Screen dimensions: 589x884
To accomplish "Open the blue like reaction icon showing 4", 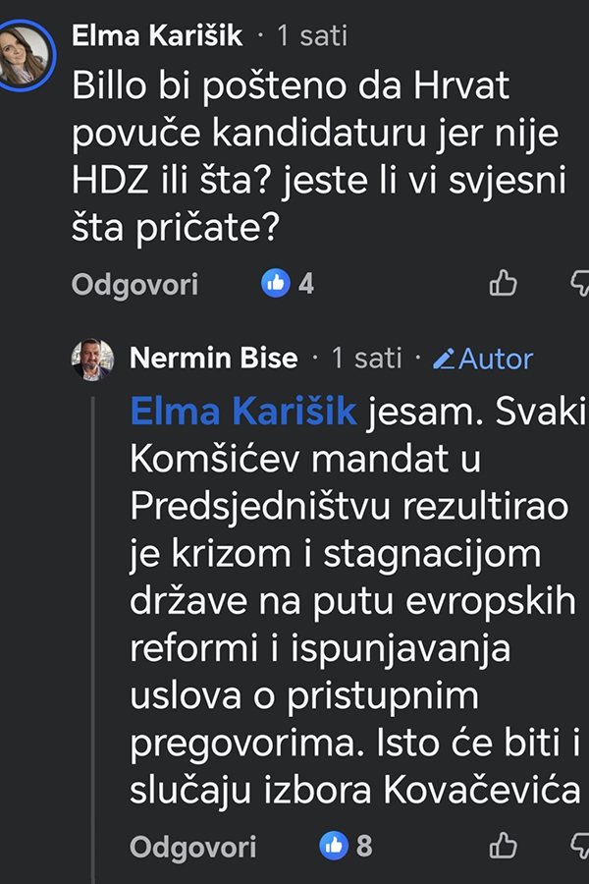I will pyautogui.click(x=275, y=284).
